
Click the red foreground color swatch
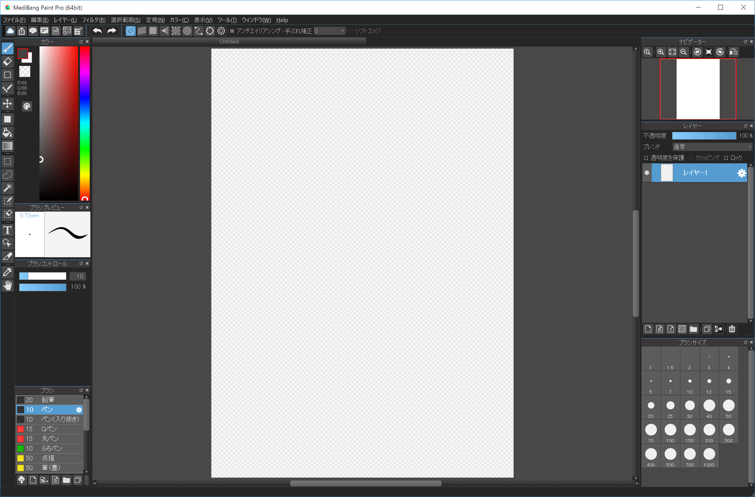tap(23, 53)
